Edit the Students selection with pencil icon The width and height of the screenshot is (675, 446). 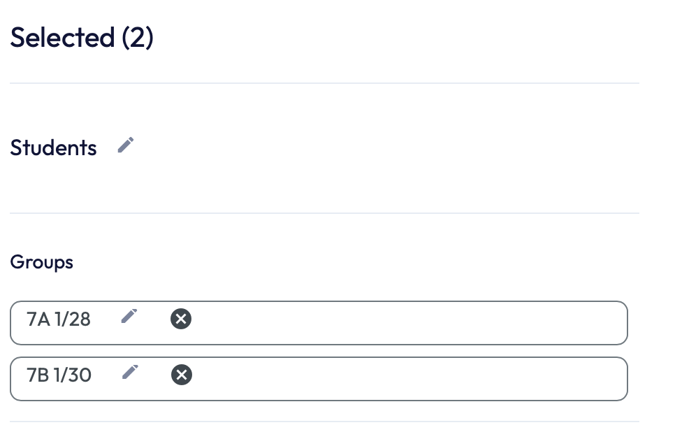point(126,145)
